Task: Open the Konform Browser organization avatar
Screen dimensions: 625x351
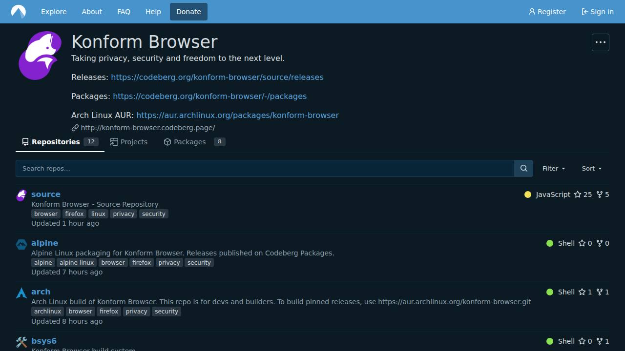Action: [40, 56]
